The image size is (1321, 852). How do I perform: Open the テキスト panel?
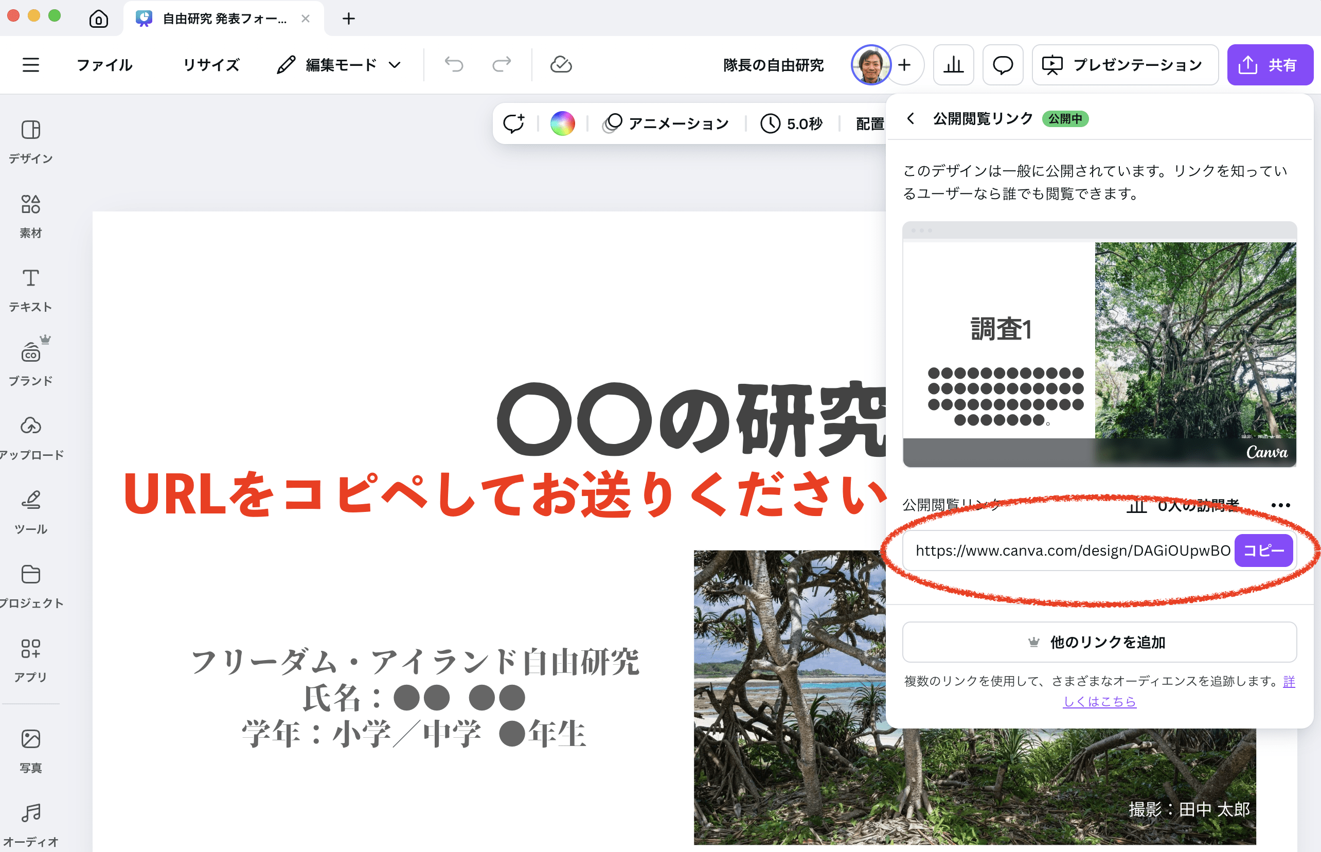[x=31, y=290]
